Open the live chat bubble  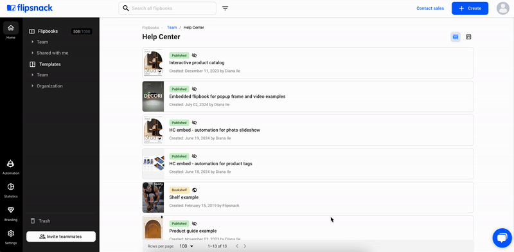pyautogui.click(x=502, y=238)
